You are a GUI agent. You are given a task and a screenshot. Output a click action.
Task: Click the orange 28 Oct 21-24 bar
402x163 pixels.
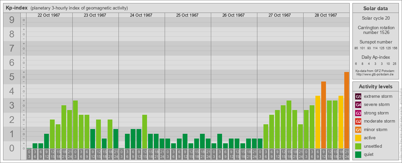pos(346,110)
